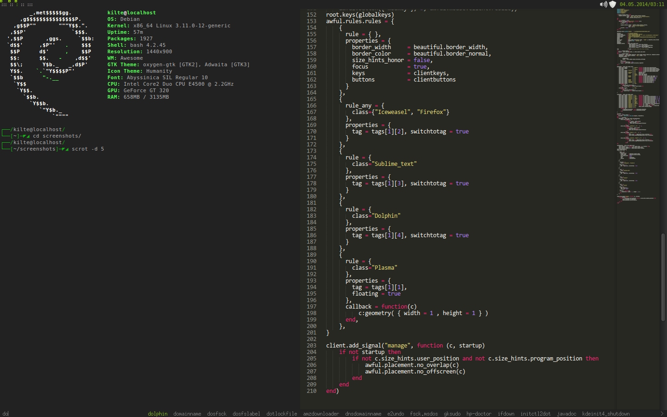Select the e2undo launcher entry

[396, 414]
